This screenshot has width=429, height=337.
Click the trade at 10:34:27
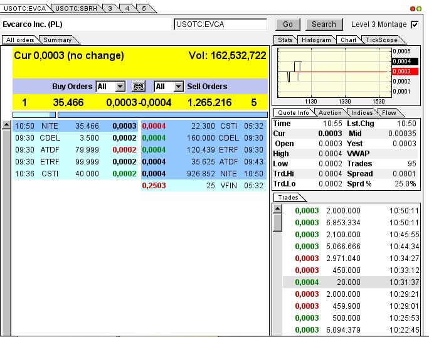351,259
